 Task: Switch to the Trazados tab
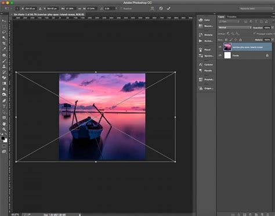(x=231, y=17)
